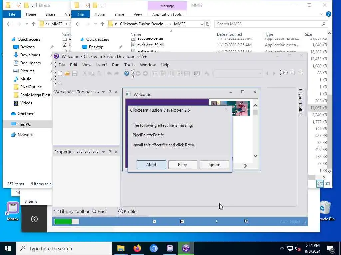The width and height of the screenshot is (341, 255).
Task: Cut using the scissors icon in the Fusion toolbar
Action: click(84, 73)
